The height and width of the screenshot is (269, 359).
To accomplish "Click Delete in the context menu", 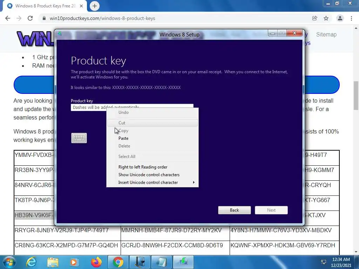I will coord(153,146).
